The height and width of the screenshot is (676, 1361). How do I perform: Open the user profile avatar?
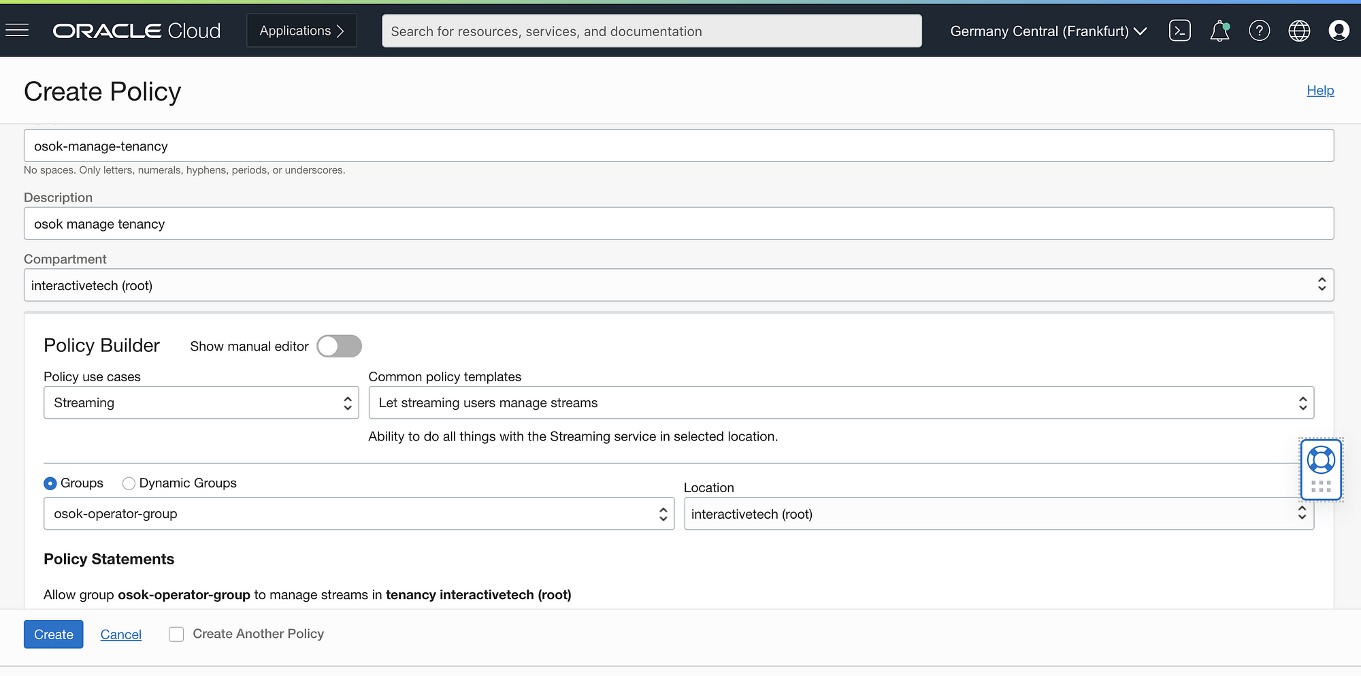[x=1339, y=31]
